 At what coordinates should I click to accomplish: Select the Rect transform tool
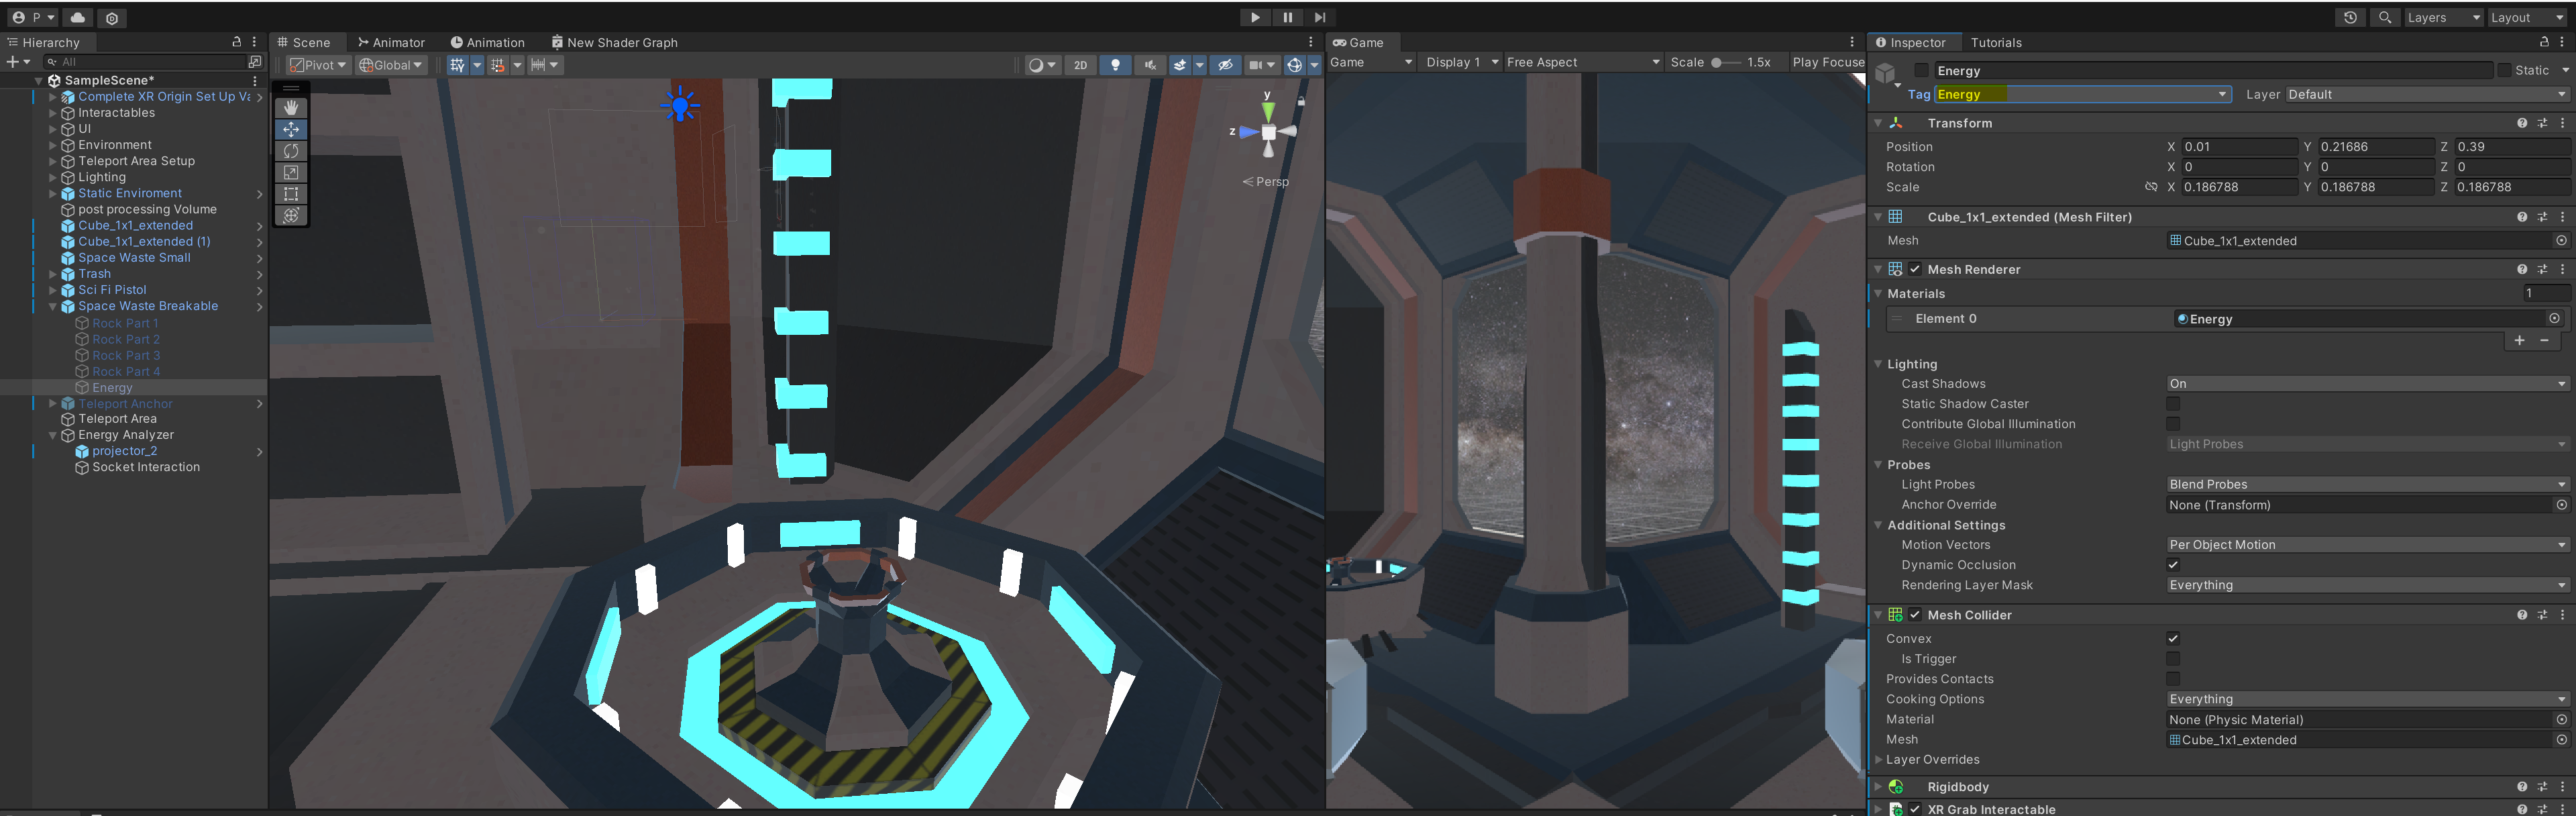(291, 194)
